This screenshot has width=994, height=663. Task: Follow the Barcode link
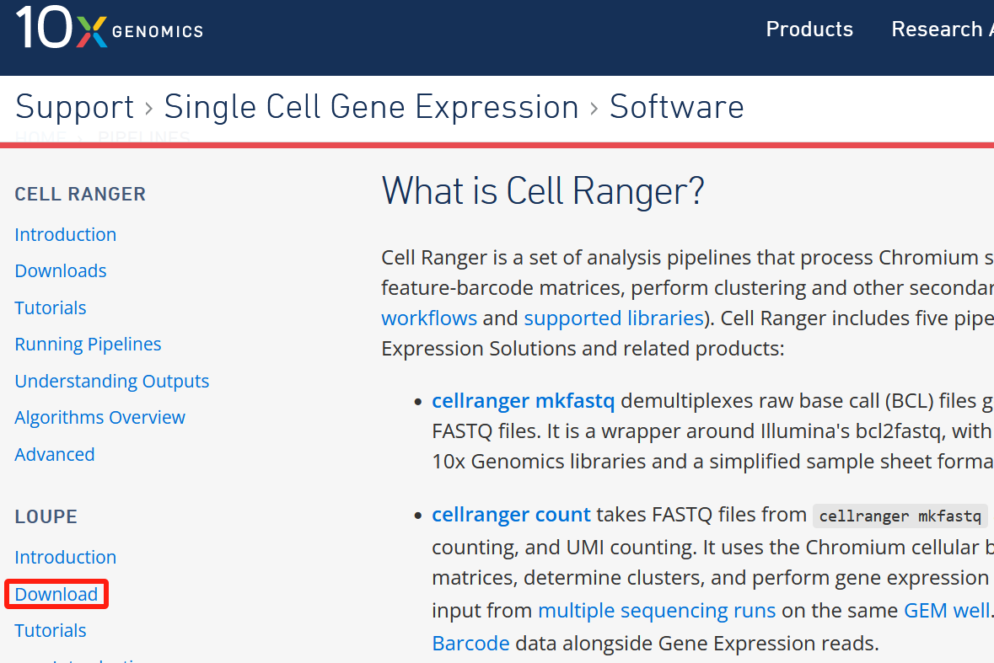(470, 644)
